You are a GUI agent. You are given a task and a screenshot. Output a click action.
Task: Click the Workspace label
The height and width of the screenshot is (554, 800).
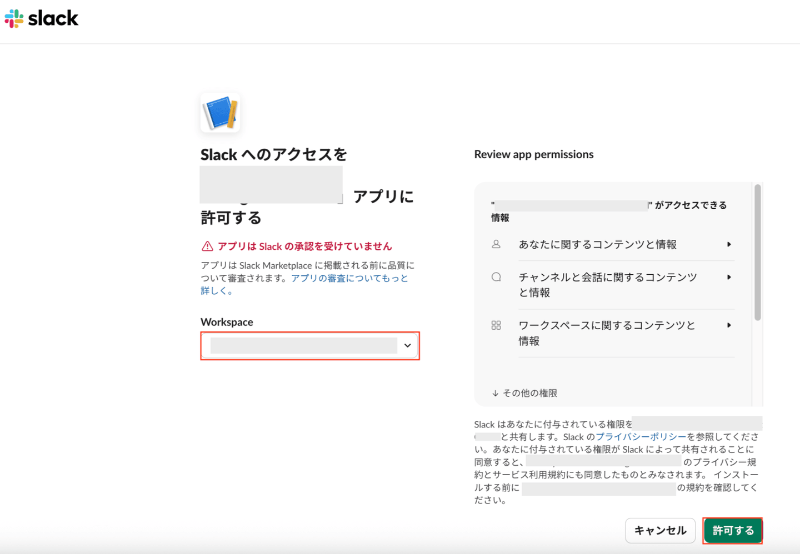point(227,322)
